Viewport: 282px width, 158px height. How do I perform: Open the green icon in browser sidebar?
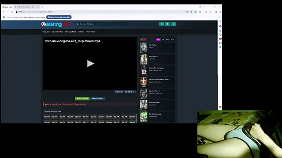220,35
